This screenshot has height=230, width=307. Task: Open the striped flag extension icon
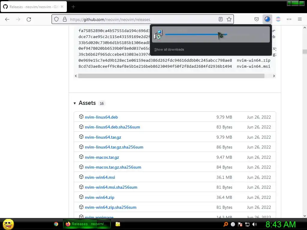click(278, 19)
